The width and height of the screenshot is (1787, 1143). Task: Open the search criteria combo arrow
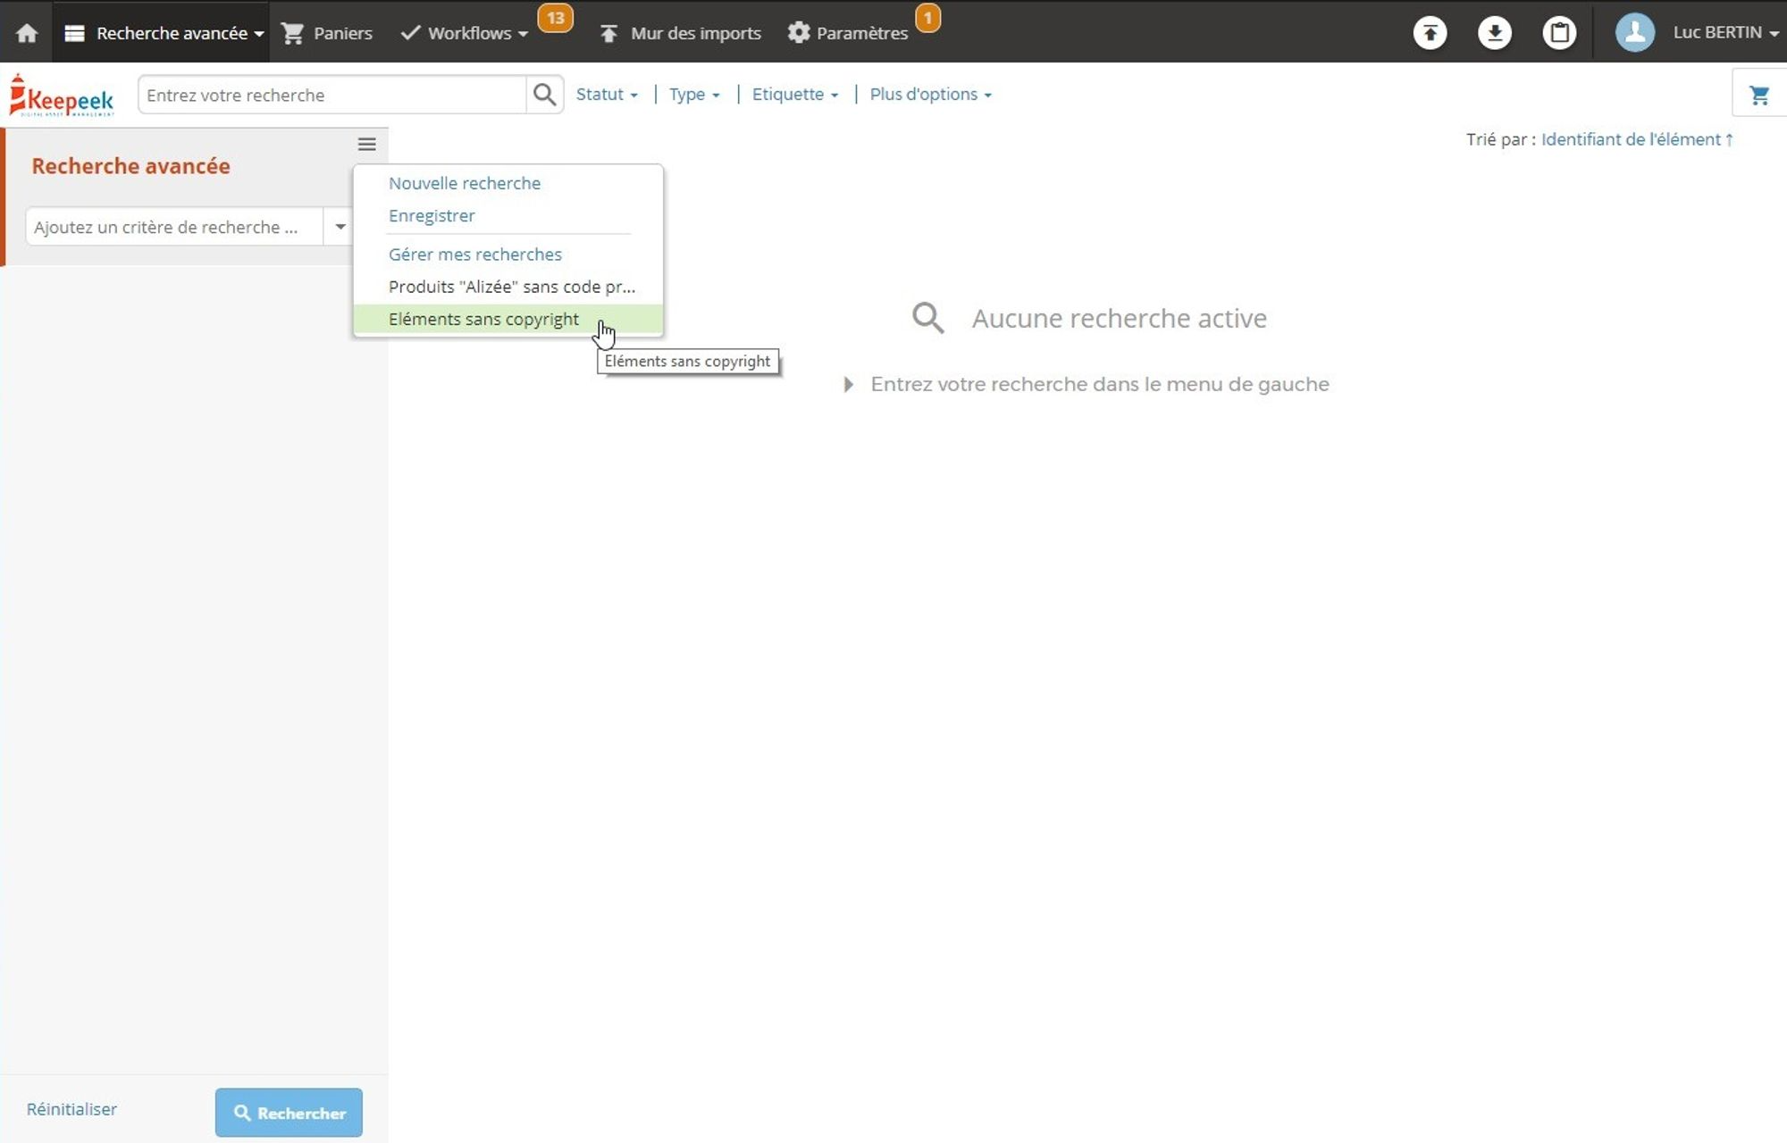[x=340, y=227]
